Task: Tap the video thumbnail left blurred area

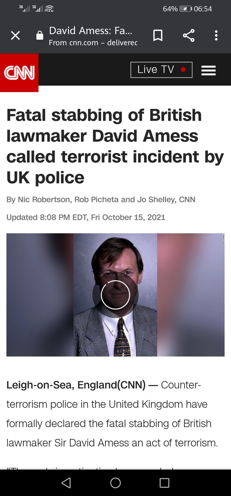Action: pos(40,295)
